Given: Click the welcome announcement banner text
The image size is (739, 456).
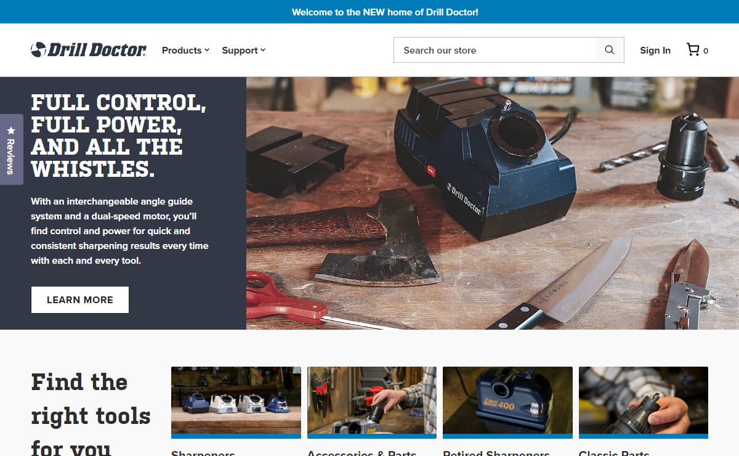Looking at the screenshot, I should pos(385,12).
